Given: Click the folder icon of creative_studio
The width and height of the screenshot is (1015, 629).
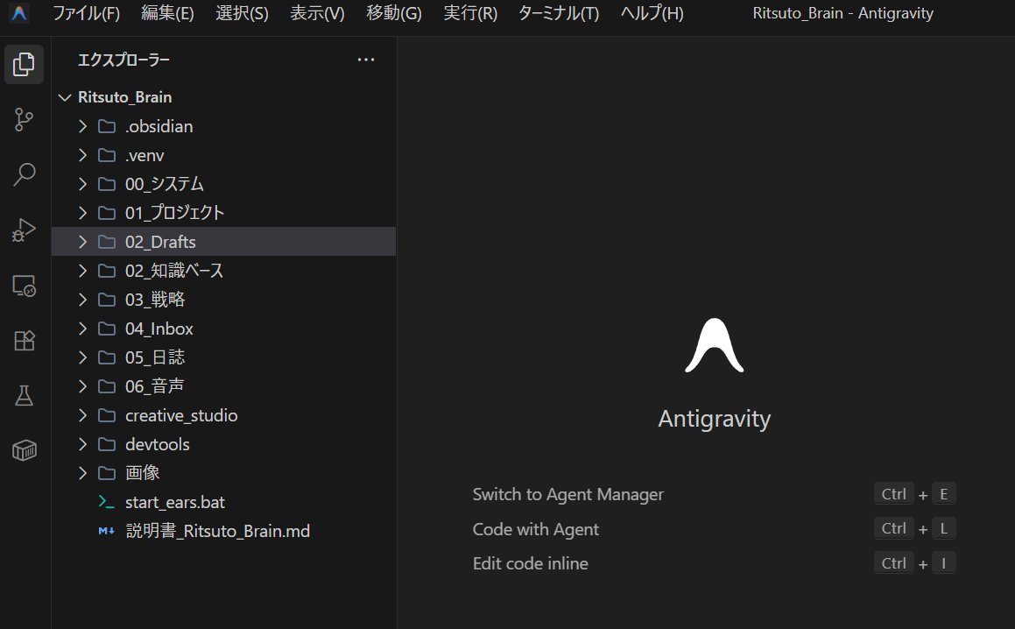Looking at the screenshot, I should click(x=107, y=415).
